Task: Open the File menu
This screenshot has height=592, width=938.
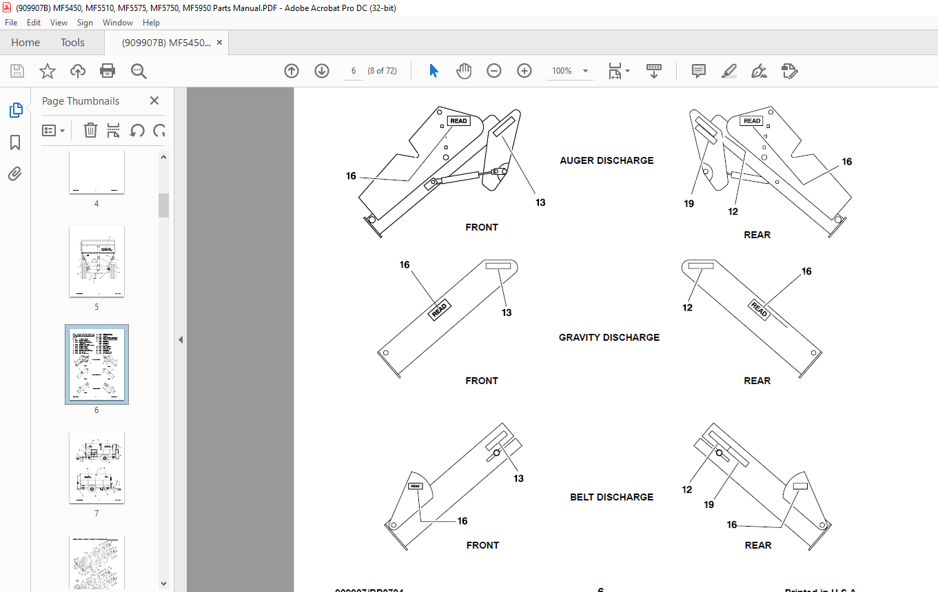Action: [11, 23]
